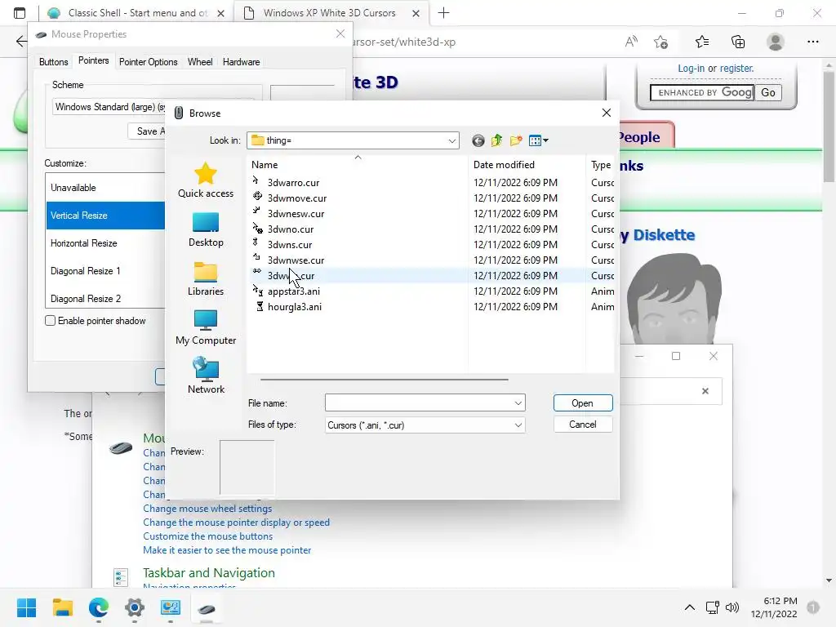
Task: Select Diagonal Resize 2 in Customize list
Action: pyautogui.click(x=105, y=299)
